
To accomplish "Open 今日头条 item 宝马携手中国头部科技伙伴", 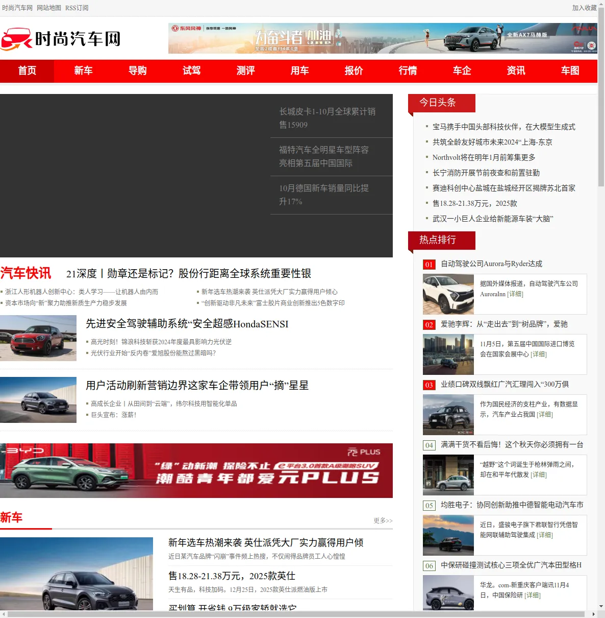I will click(x=504, y=127).
